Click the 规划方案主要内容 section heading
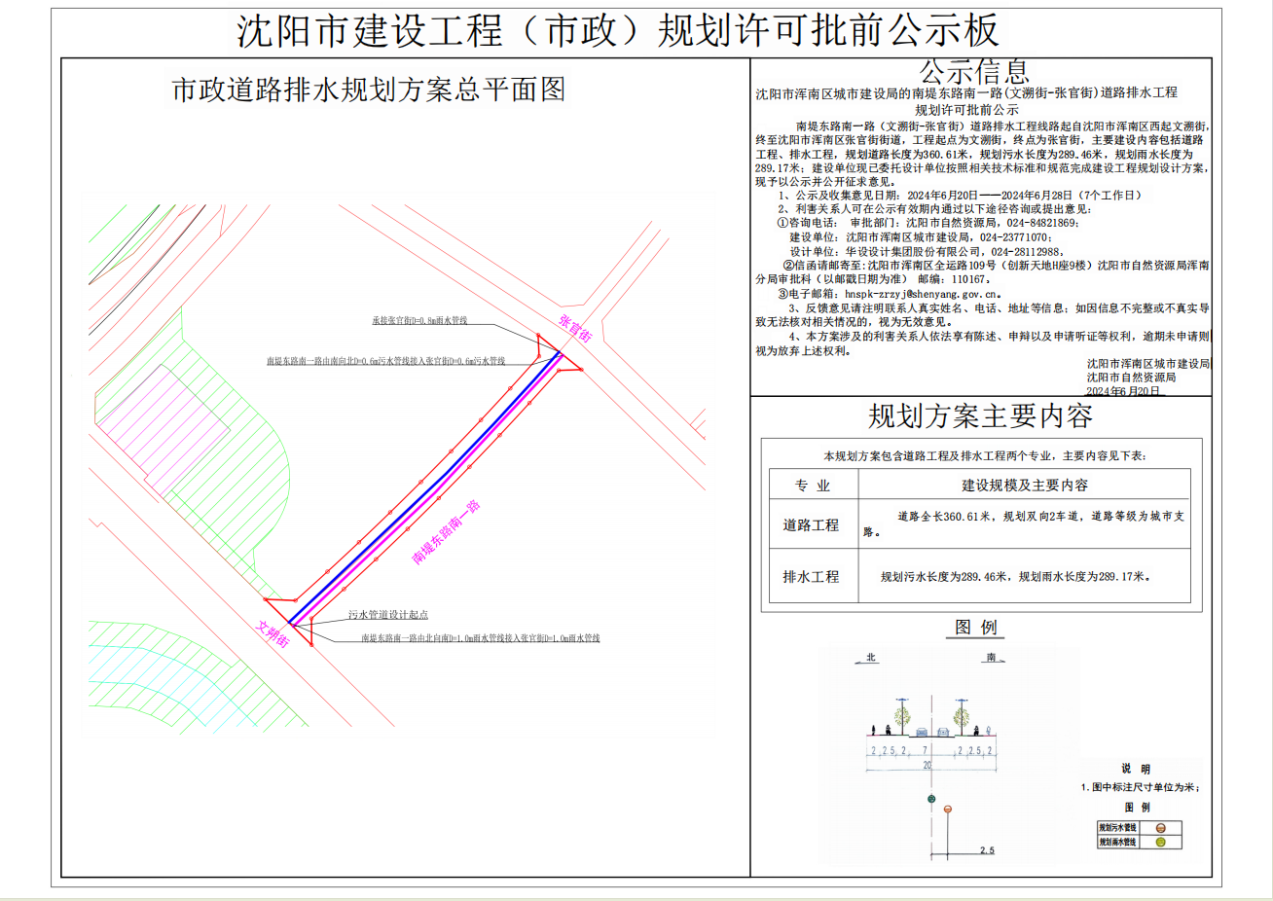Image resolution: width=1273 pixels, height=901 pixels. (980, 416)
